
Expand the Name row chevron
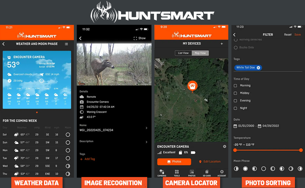(147, 128)
